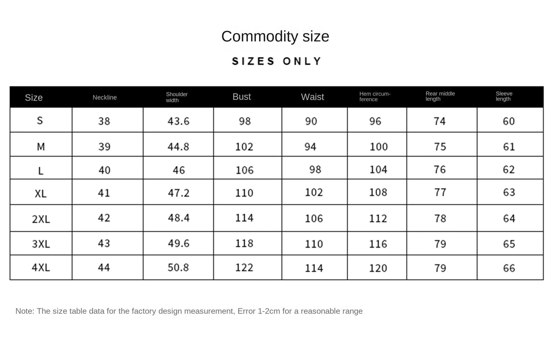Select the "Bust" column header
This screenshot has height=345, width=552.
[x=241, y=97]
